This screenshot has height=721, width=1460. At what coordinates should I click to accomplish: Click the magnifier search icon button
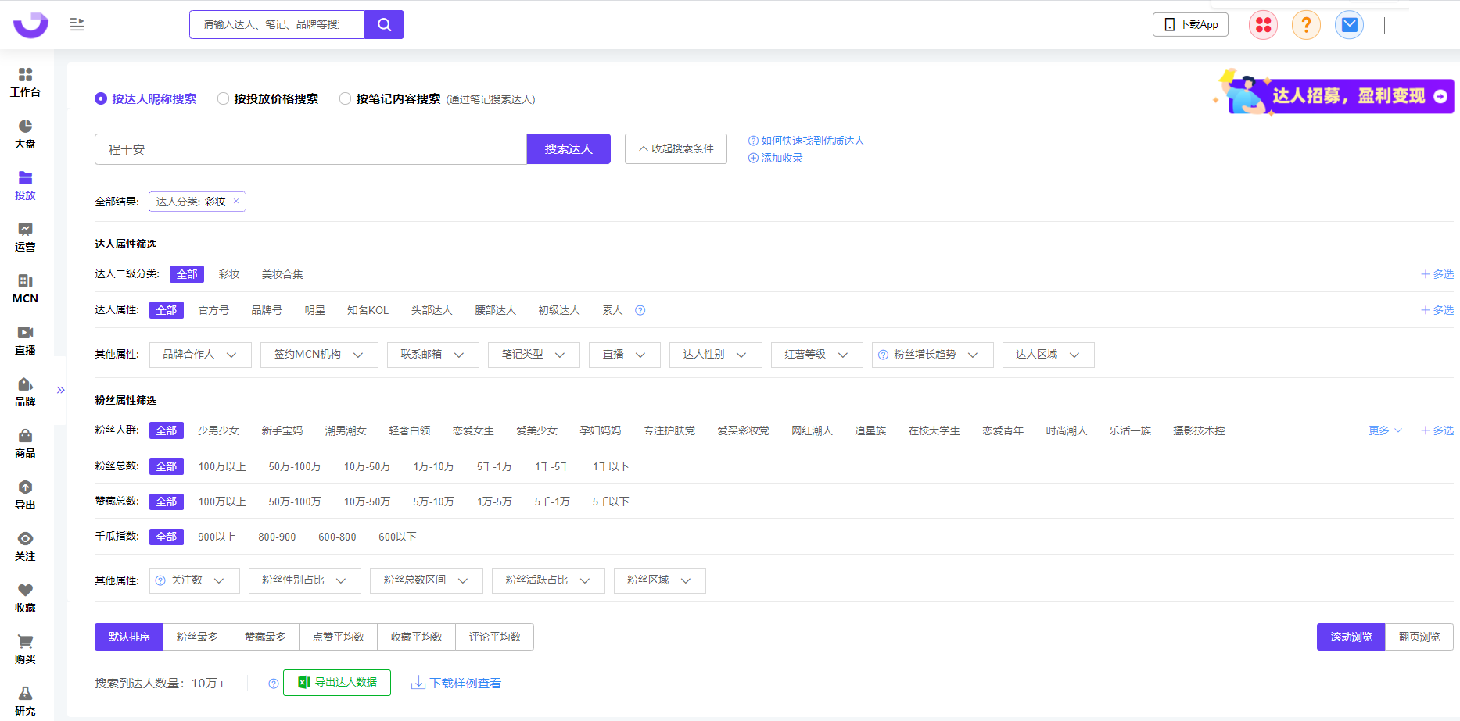[x=384, y=24]
